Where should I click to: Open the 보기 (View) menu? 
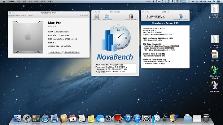click(30, 2)
